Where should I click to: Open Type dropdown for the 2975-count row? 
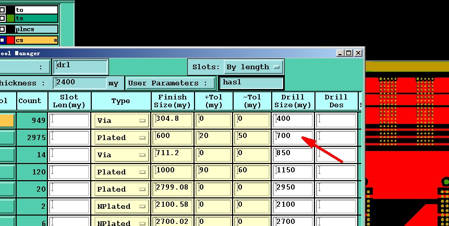pyautogui.click(x=122, y=137)
